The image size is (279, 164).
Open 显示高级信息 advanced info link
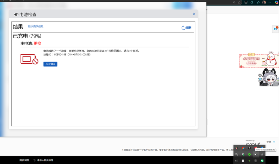point(36,26)
